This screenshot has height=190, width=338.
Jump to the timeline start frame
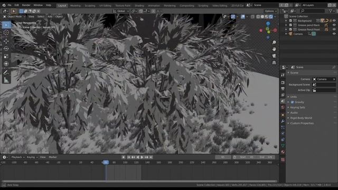point(129,157)
